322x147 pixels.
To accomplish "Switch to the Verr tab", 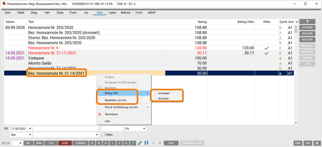I will 47,13.
